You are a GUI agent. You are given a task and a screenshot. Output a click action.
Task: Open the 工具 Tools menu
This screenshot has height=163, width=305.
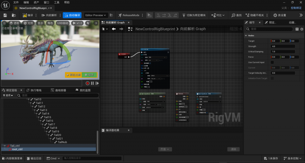click(57, 2)
